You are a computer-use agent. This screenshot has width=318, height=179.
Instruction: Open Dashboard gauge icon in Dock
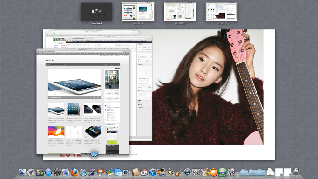pyautogui.click(x=57, y=172)
